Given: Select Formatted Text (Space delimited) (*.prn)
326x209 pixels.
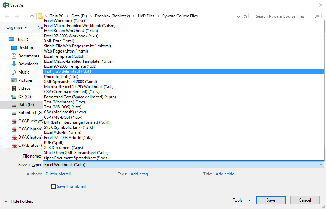Looking at the screenshot, I should [183, 97].
